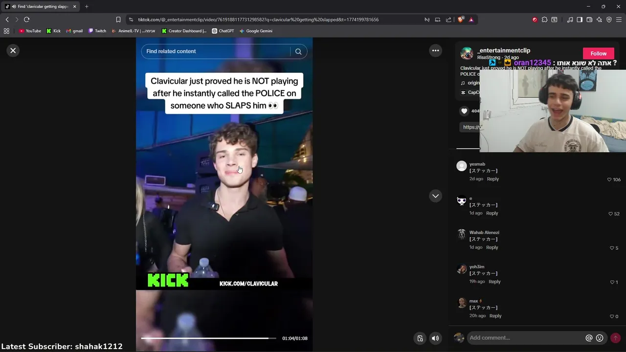The width and height of the screenshot is (626, 352).
Task: Open the Extensions puzzle icon
Action: click(544, 20)
